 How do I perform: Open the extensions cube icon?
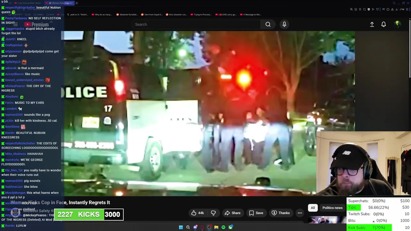pyautogui.click(x=388, y=9)
